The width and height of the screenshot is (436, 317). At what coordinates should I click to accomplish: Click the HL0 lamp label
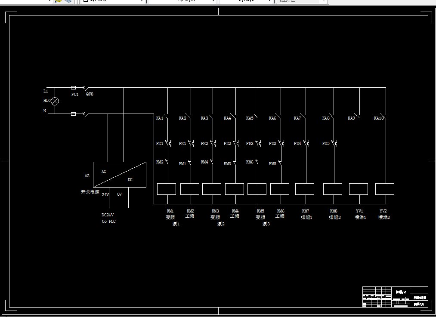tap(47, 101)
